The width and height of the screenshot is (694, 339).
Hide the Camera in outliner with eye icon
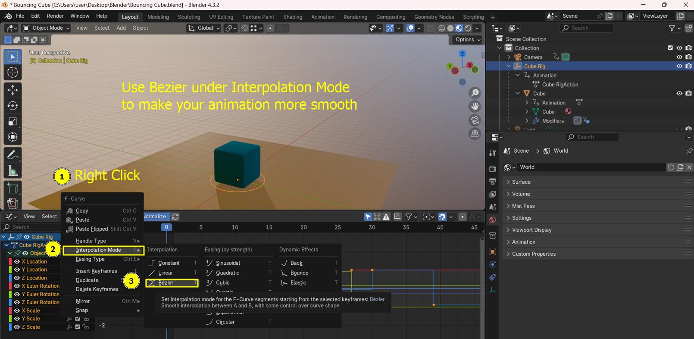[x=679, y=57]
